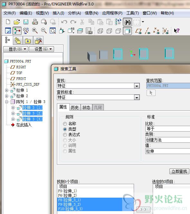Click the 比较 field showing 等于
This screenshot has height=214, width=190.
tap(168, 129)
